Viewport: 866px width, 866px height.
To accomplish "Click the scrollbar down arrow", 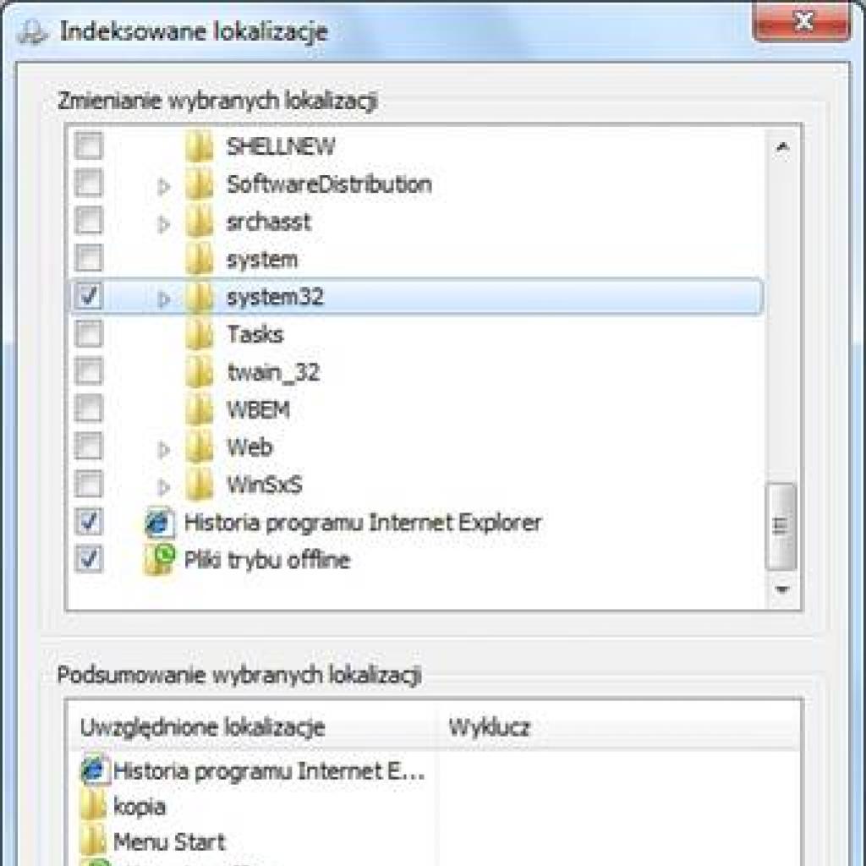I will (x=782, y=588).
